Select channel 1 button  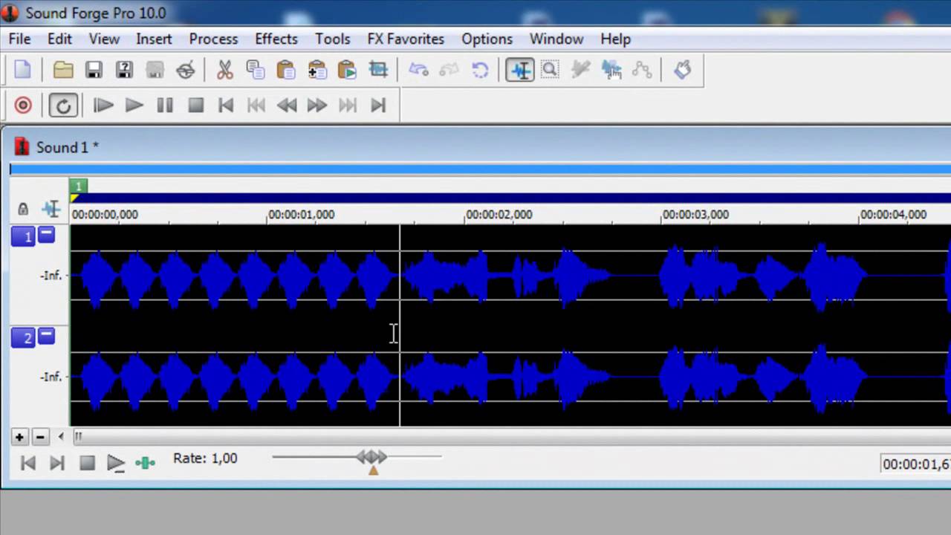pos(23,236)
